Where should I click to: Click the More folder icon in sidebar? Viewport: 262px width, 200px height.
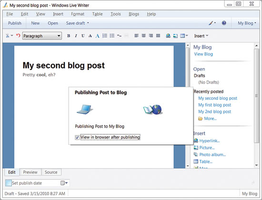200,119
